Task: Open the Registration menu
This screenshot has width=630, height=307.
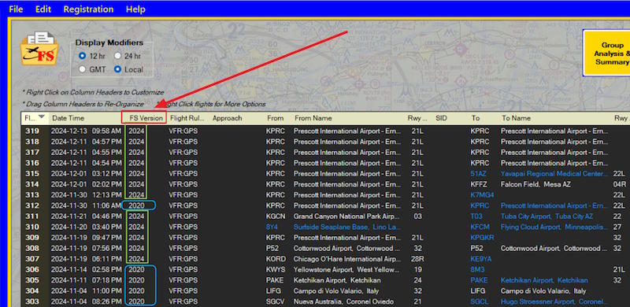Action: [88, 9]
